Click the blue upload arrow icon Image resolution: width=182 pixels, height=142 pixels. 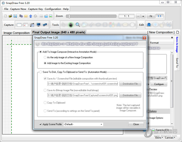pyautogui.click(x=31, y=16)
